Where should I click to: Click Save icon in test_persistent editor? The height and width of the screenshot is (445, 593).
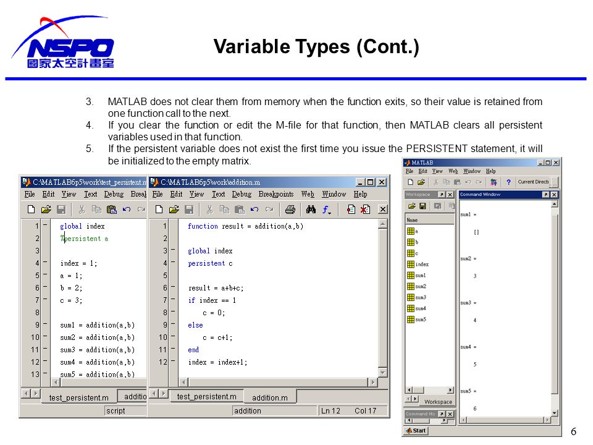pyautogui.click(x=61, y=210)
